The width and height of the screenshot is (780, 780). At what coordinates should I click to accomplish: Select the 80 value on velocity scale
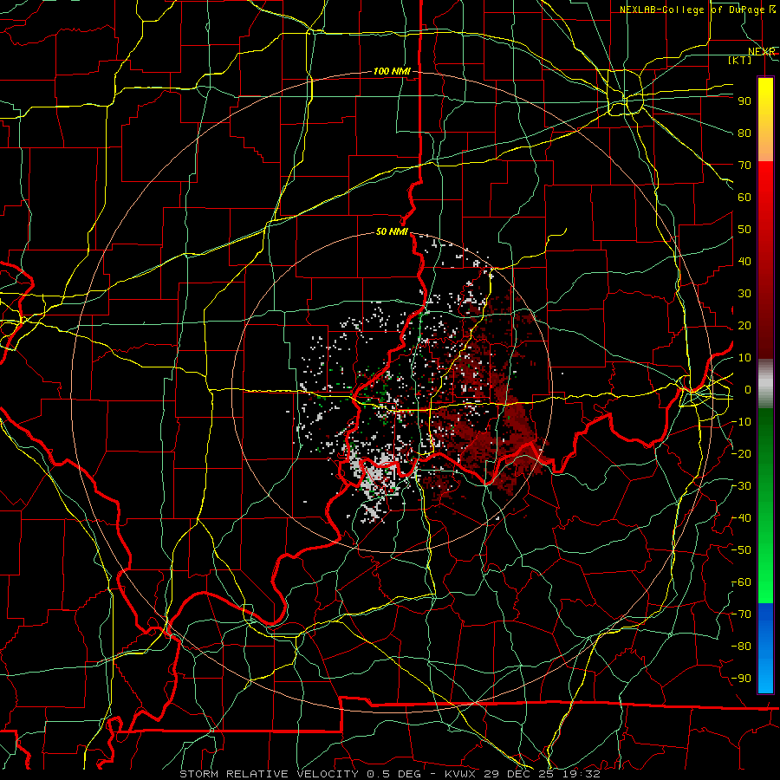pyautogui.click(x=744, y=133)
